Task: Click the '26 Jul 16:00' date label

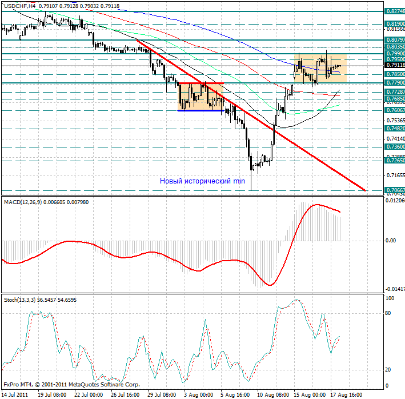Action: point(125,395)
